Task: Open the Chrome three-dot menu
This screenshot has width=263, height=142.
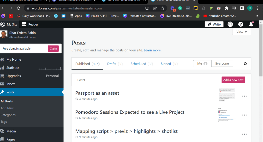Action: 257,8
